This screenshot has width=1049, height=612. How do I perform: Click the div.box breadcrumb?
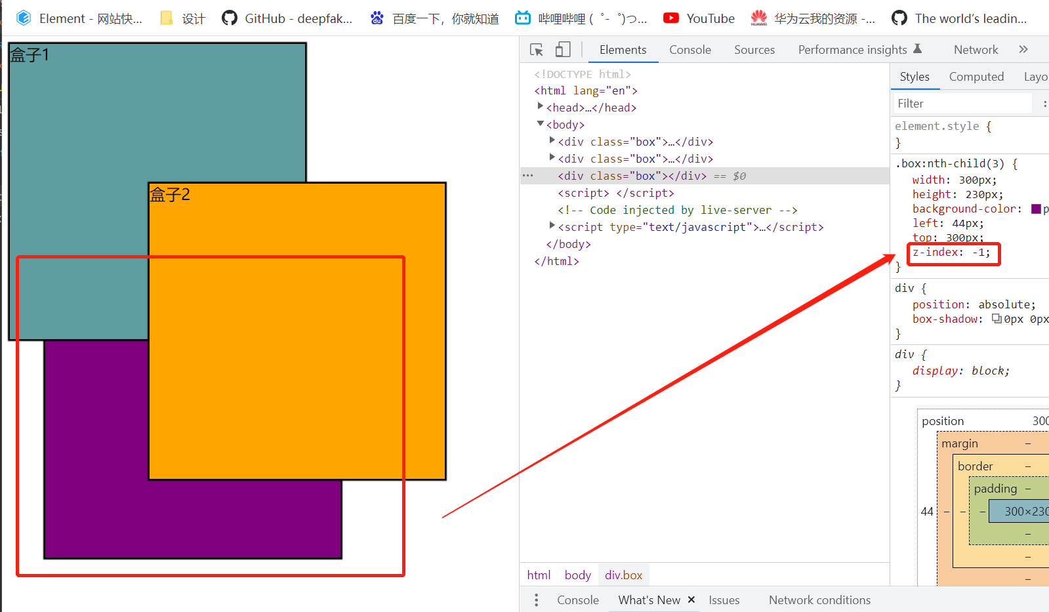[624, 575]
